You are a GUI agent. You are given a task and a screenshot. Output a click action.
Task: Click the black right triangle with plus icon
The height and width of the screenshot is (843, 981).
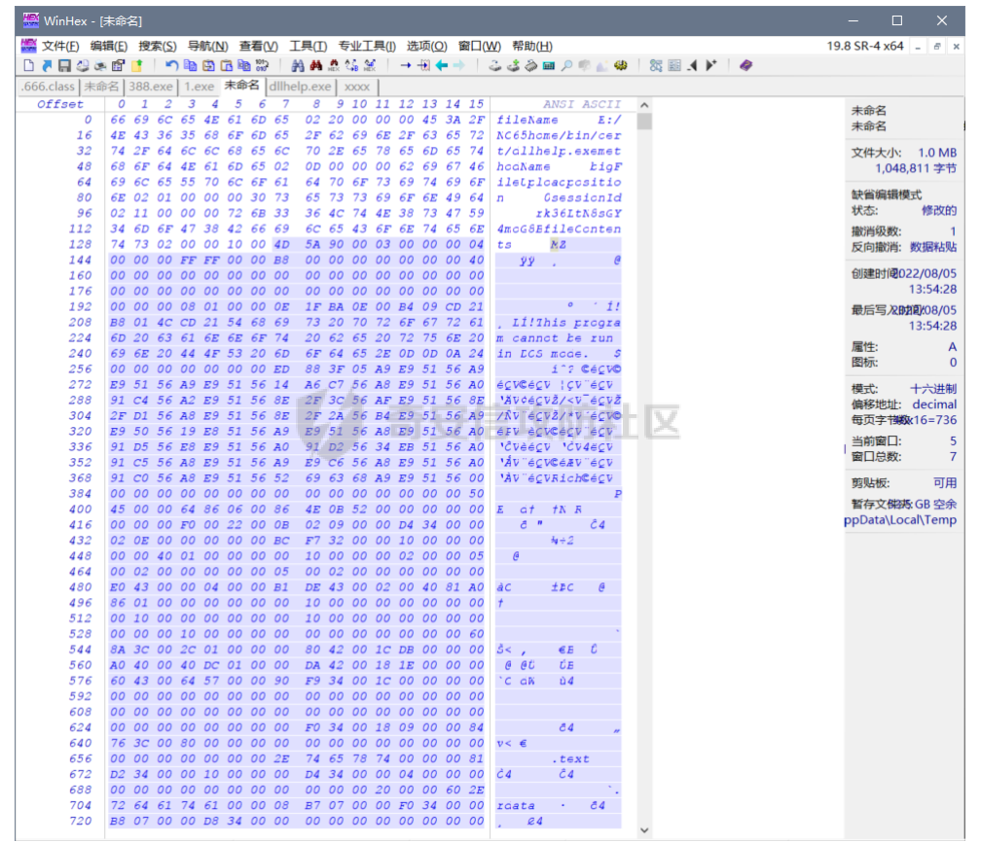pos(710,65)
